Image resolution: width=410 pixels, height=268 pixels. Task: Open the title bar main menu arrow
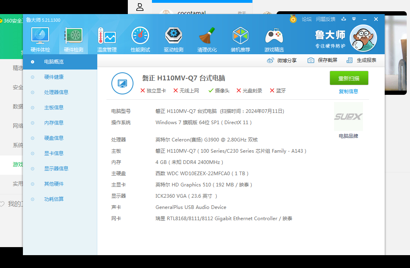point(354,19)
